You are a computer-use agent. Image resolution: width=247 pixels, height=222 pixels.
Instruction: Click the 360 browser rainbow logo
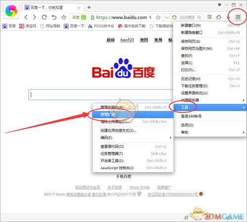coord(11,11)
